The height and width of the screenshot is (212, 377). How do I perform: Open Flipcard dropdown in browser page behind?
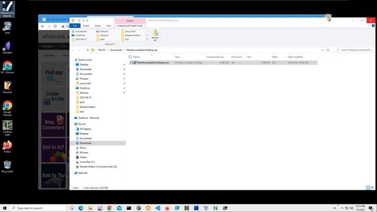pyautogui.click(x=48, y=46)
